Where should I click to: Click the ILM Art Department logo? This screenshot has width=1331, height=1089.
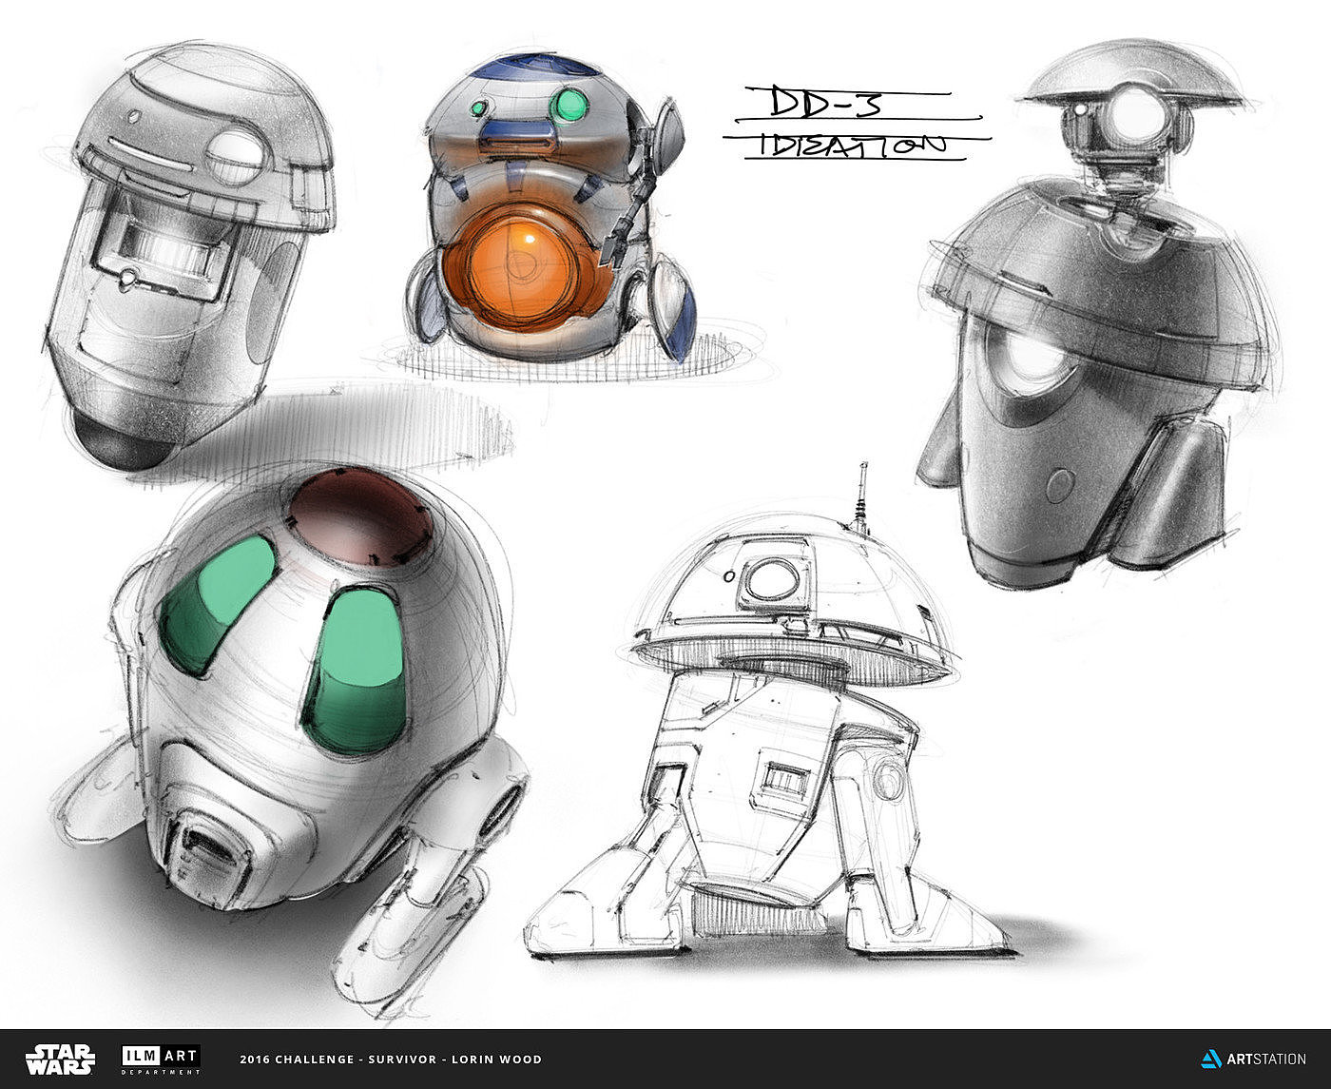coord(161,1060)
